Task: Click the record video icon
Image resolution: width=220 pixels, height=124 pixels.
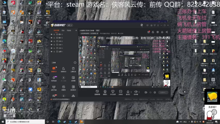Action: click(x=146, y=92)
